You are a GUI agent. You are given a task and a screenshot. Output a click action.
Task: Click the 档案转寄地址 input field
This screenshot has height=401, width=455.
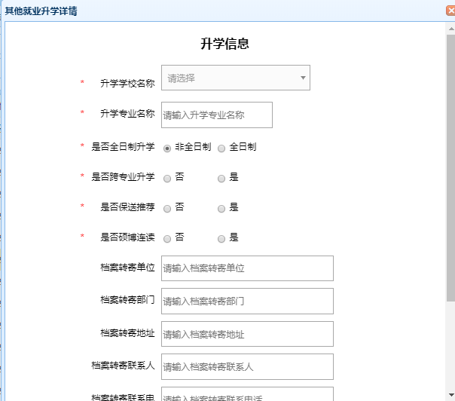(246, 334)
